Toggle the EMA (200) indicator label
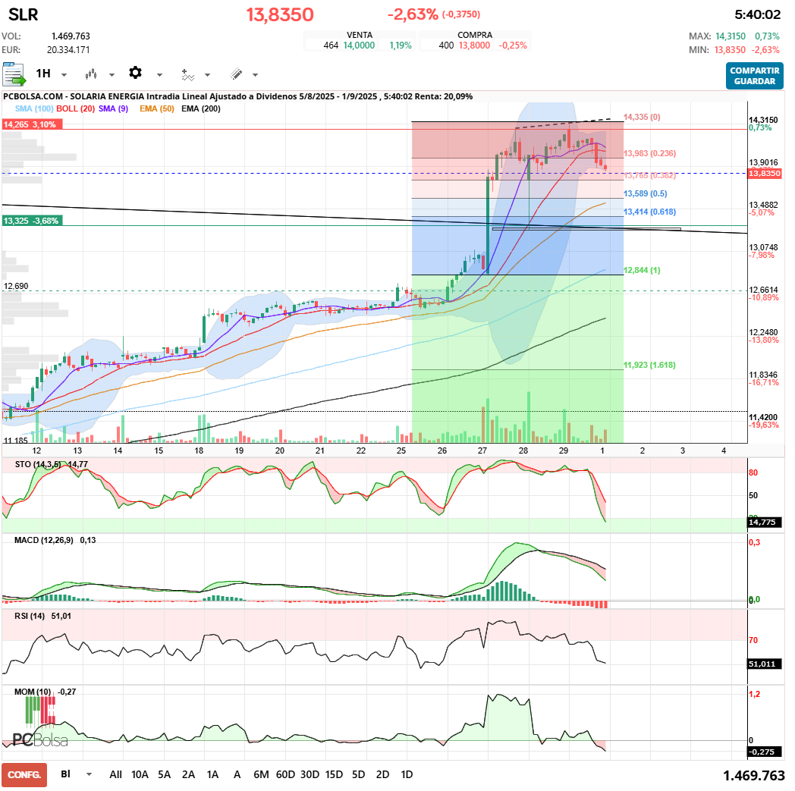Image resolution: width=795 pixels, height=791 pixels. tap(201, 108)
